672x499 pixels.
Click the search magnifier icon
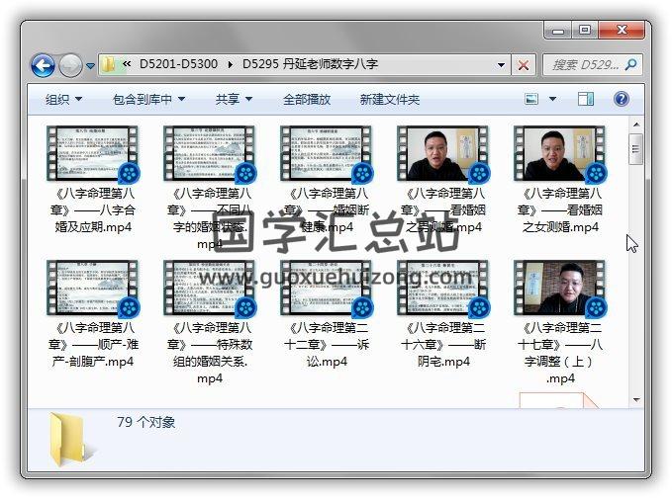[x=629, y=65]
